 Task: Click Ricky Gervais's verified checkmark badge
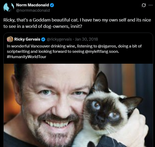(43, 39)
